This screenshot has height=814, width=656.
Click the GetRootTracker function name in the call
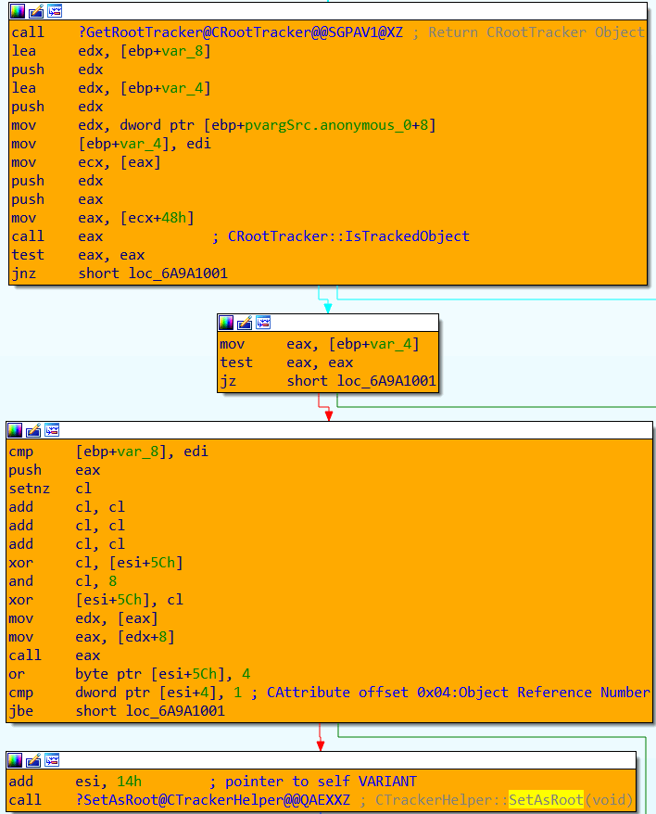click(241, 32)
